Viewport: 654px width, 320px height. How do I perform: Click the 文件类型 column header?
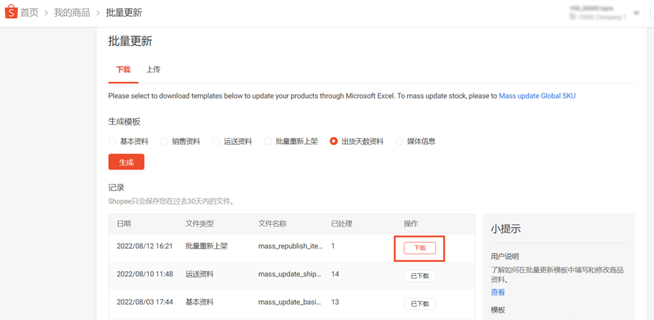point(199,223)
